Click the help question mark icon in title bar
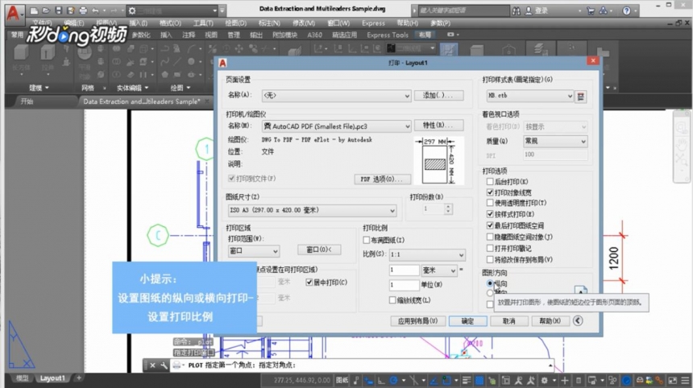693x388 pixels. [626, 11]
